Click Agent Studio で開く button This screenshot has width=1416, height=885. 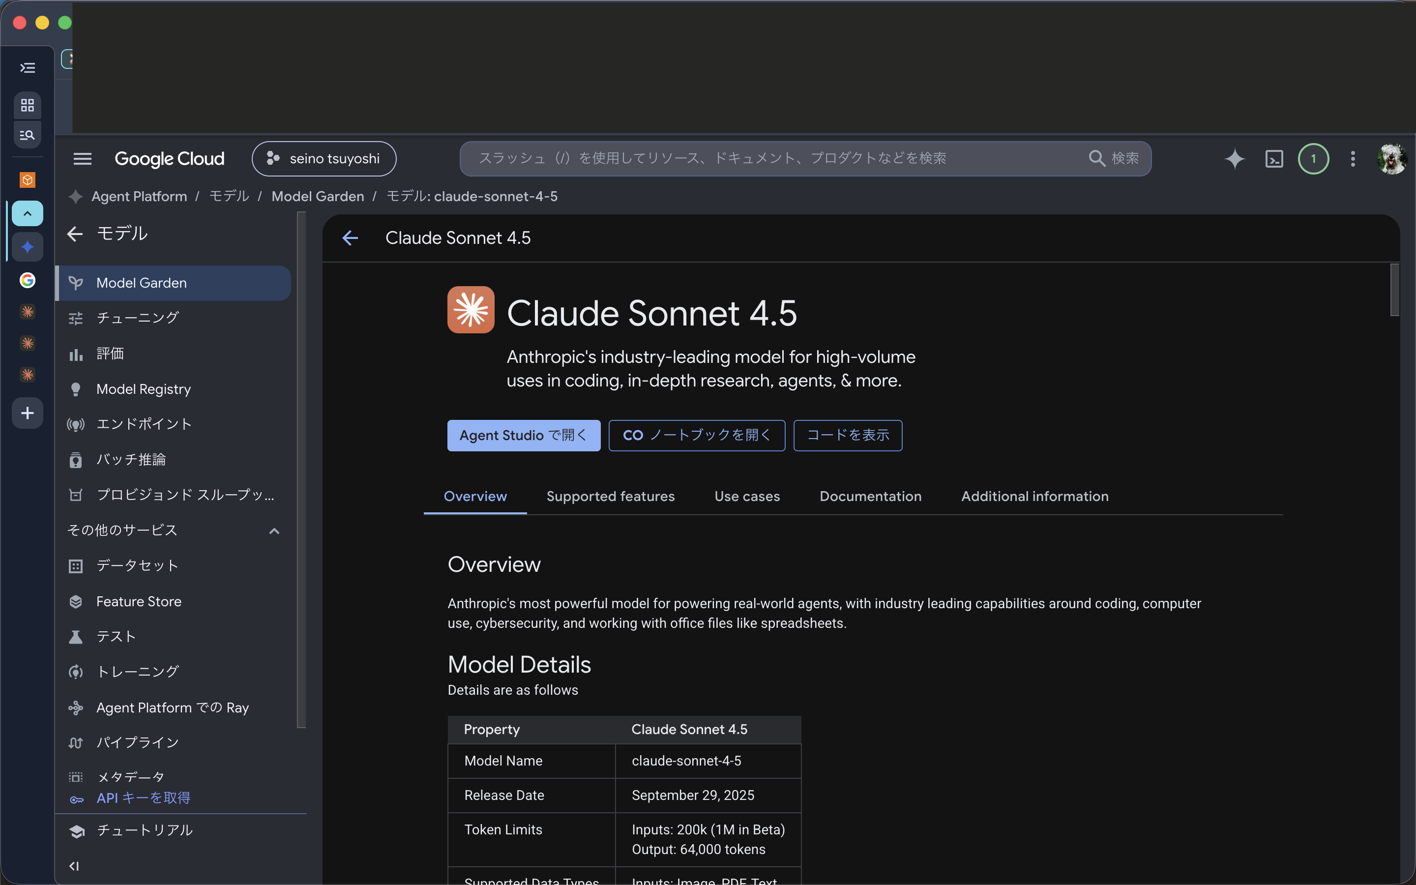tap(524, 436)
